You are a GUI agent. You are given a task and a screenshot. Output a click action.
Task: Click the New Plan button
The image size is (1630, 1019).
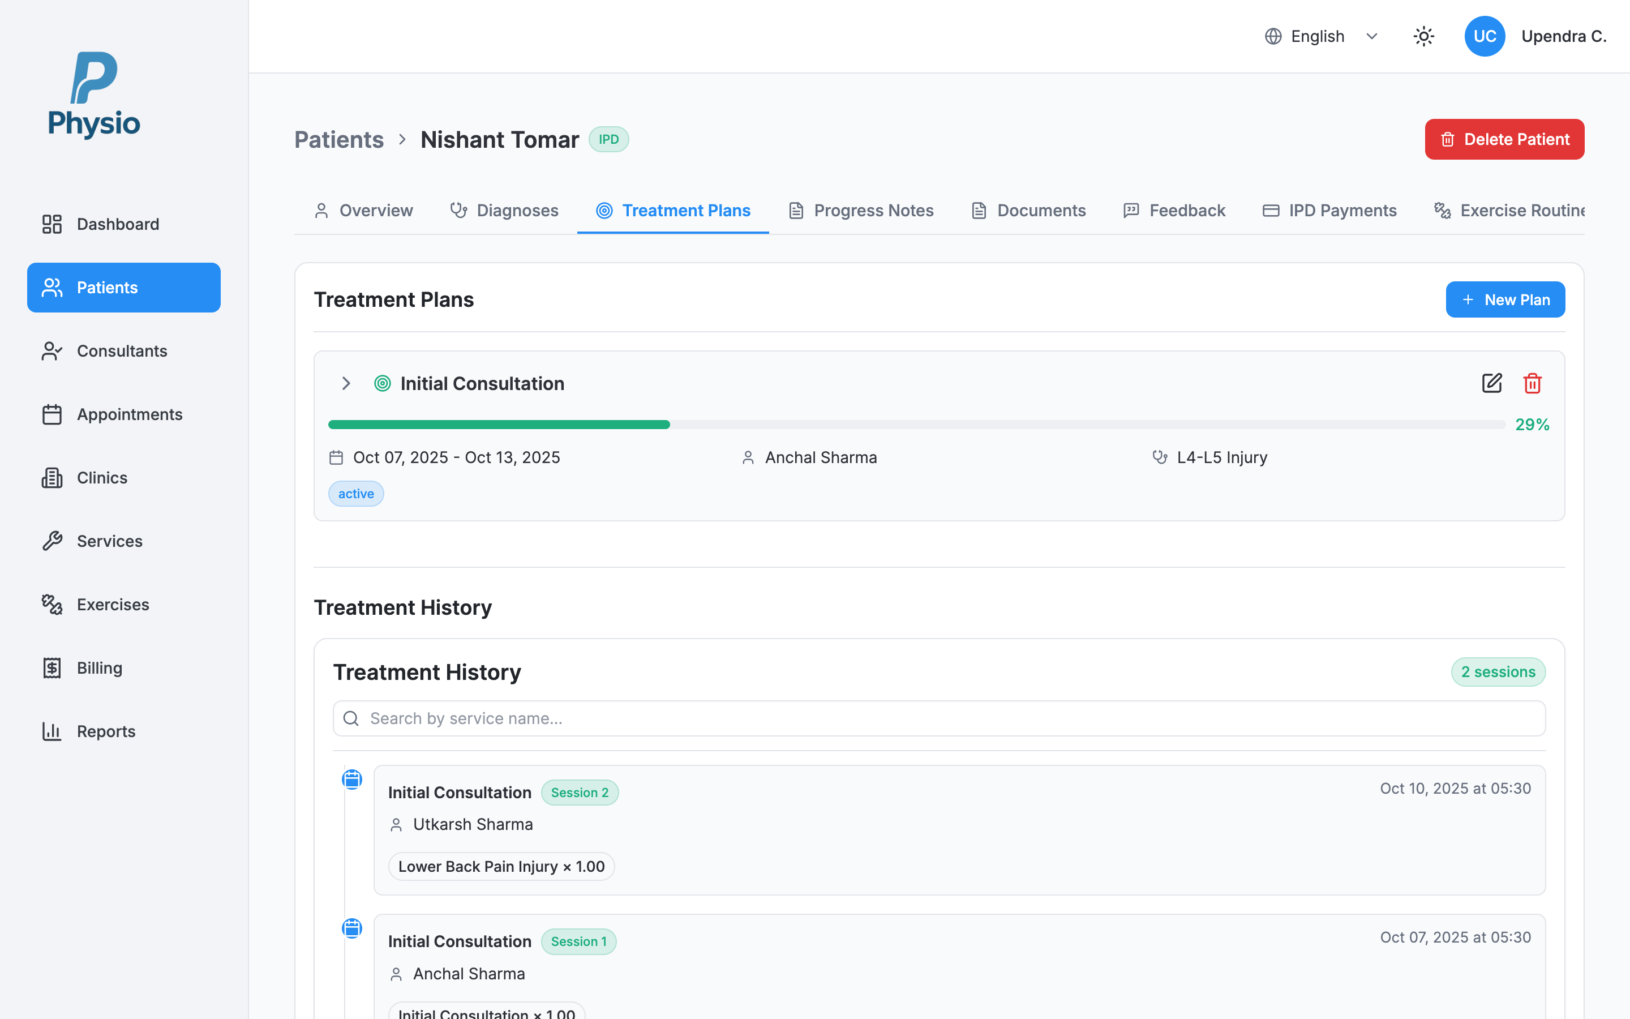coord(1505,299)
